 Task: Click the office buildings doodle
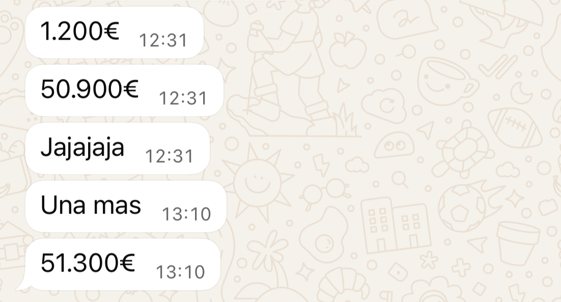click(x=396, y=225)
